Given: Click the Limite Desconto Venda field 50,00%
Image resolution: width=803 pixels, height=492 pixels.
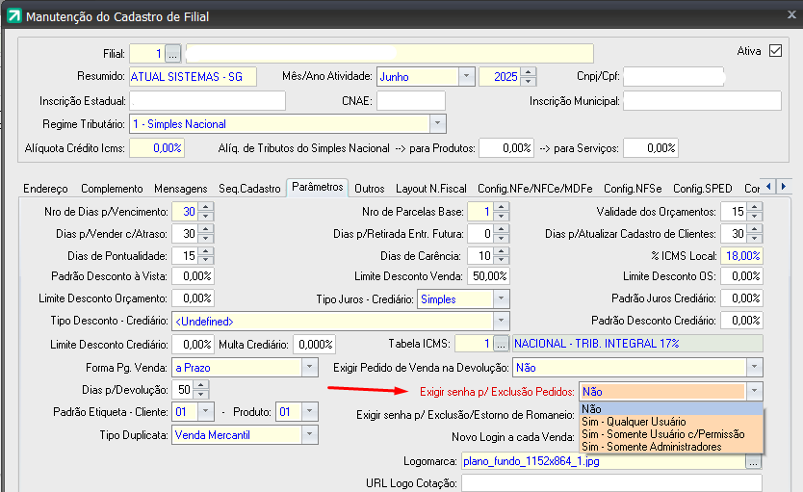Looking at the screenshot, I should point(488,276).
